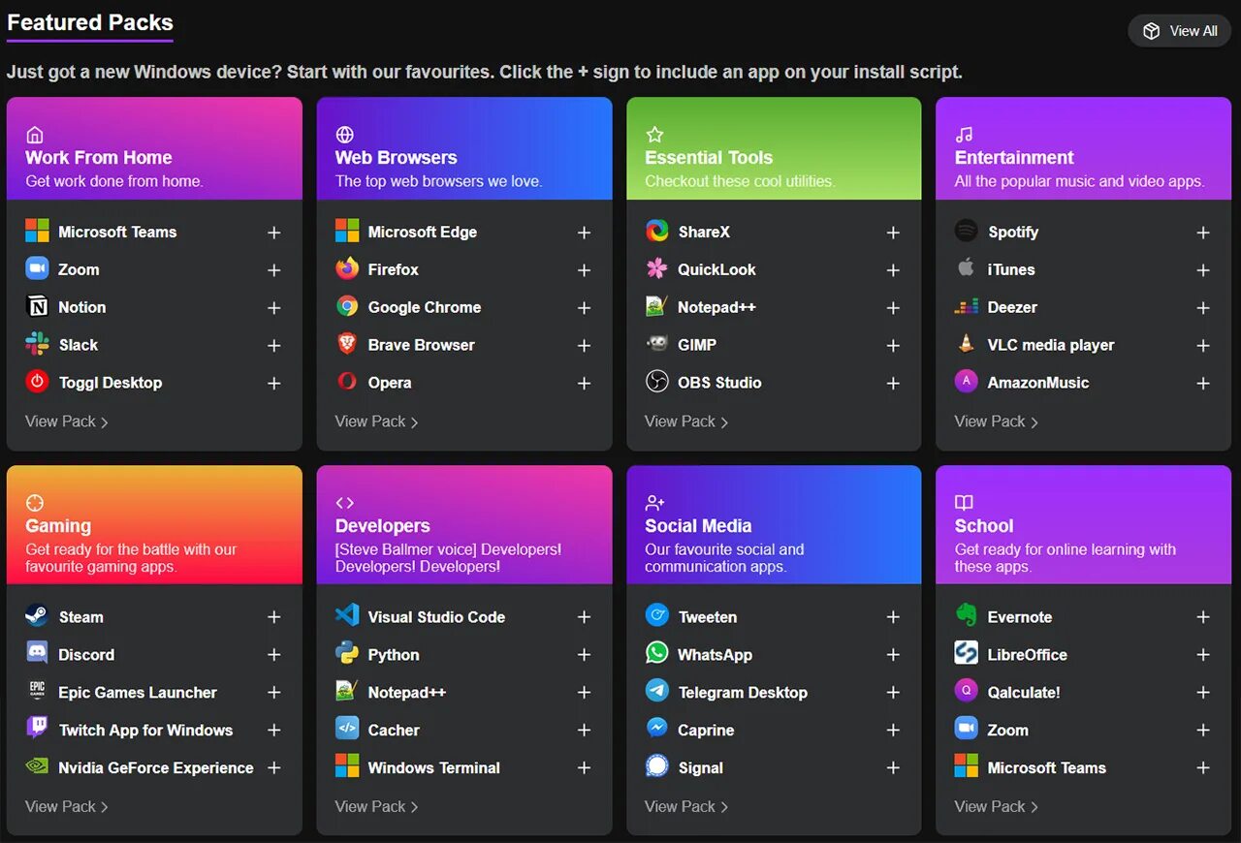1241x843 pixels.
Task: Click the GIMP icon
Action: click(x=656, y=345)
